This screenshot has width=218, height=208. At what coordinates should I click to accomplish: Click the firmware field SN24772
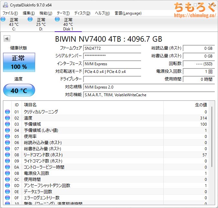pos(112,48)
